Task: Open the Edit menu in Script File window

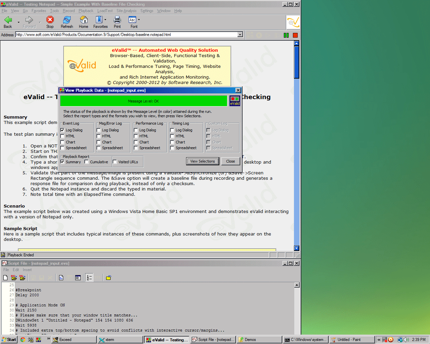Action: tap(16, 270)
